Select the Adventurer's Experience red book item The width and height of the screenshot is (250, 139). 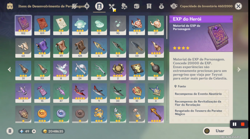42,25
